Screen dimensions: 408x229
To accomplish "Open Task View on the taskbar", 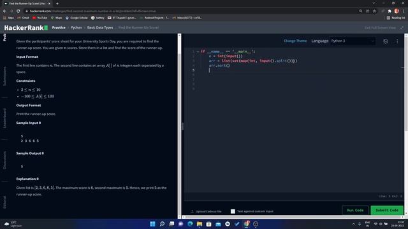I will click(x=171, y=224).
